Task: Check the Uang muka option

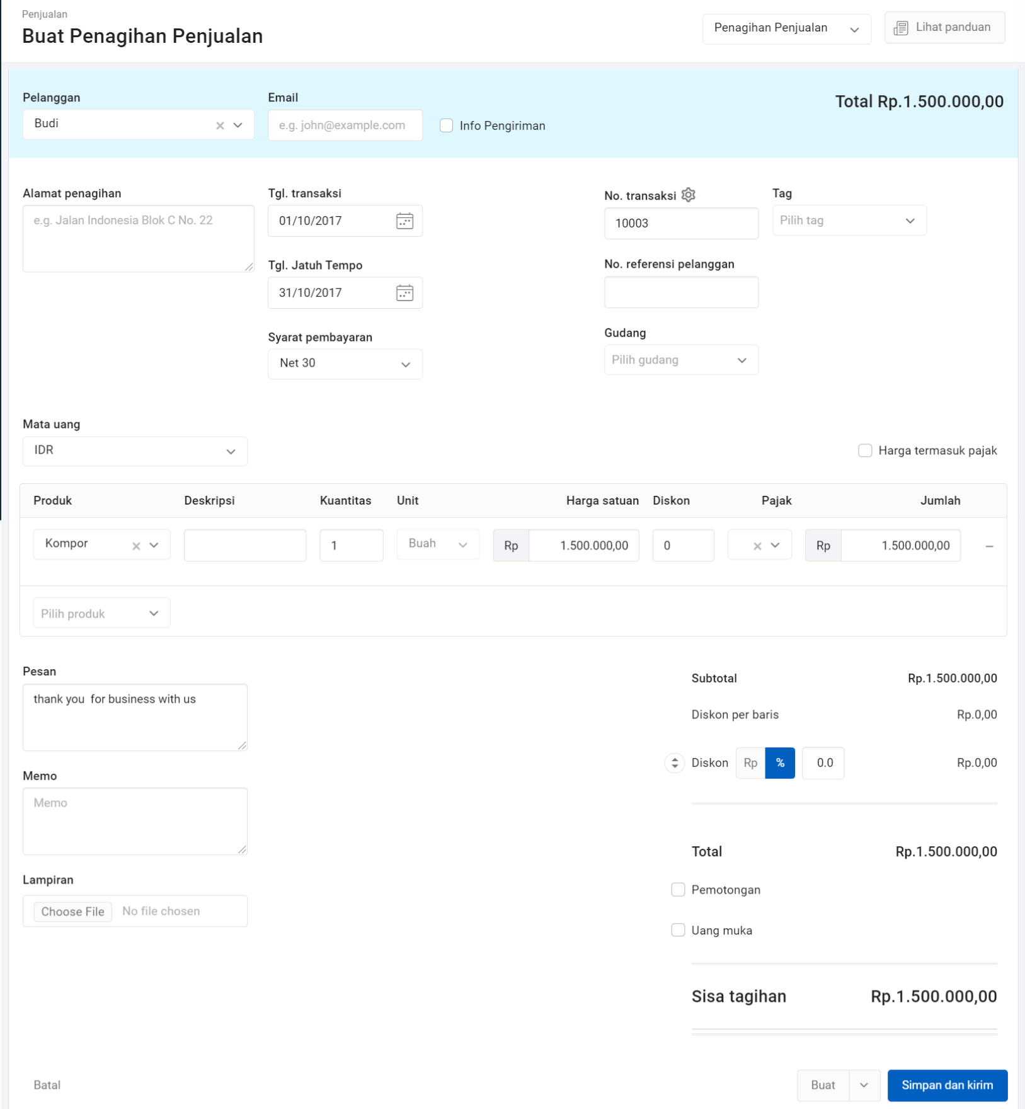Action: (x=678, y=930)
